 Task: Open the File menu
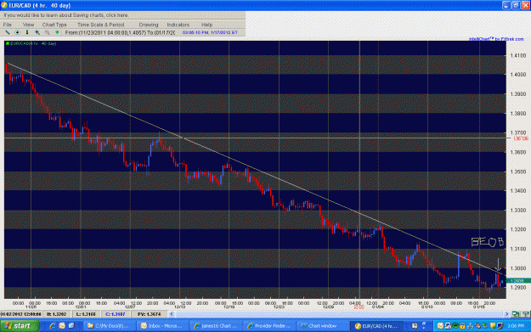point(7,25)
